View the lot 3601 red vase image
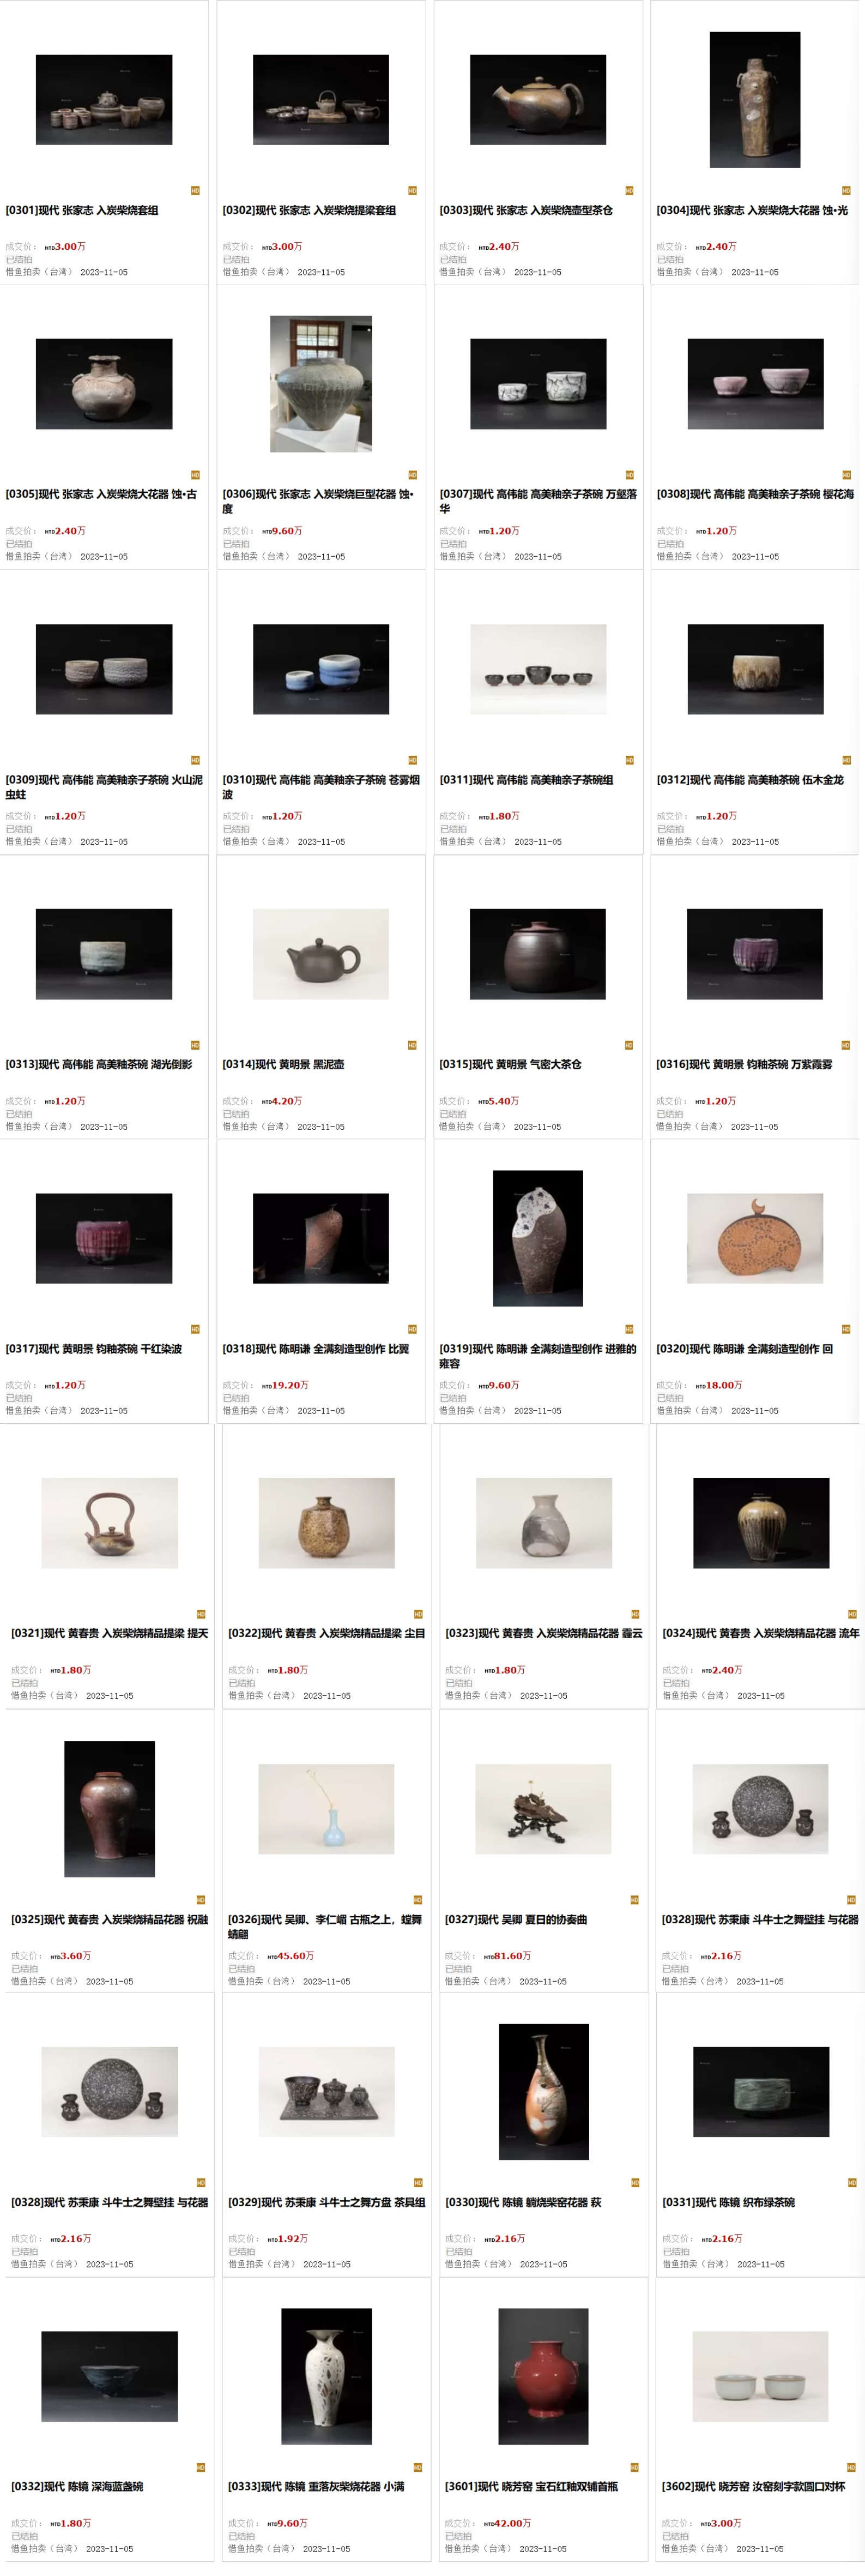The height and width of the screenshot is (2576, 865). pyautogui.click(x=543, y=2376)
